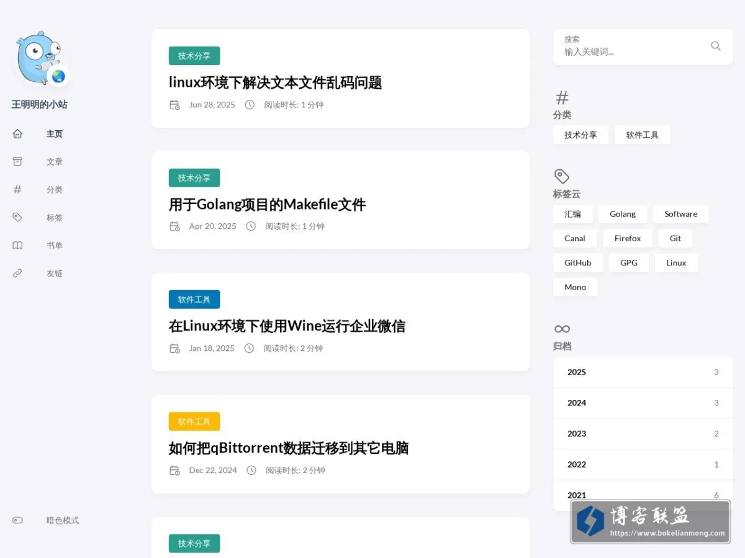Open 友链 menu item
Viewport: 745px width, 558px height.
tap(55, 273)
